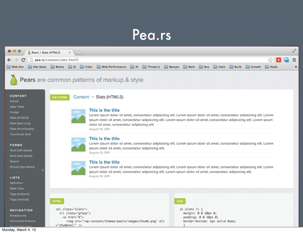Go back with the browser back arrow
Image resolution: width=303 pixels, height=233 pixels.
pos(9,60)
